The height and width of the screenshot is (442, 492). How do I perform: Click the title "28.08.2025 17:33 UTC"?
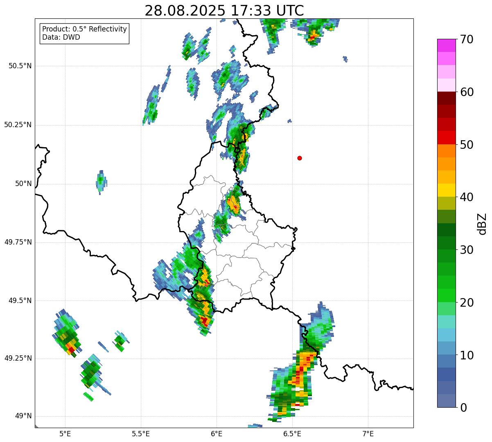pos(224,11)
